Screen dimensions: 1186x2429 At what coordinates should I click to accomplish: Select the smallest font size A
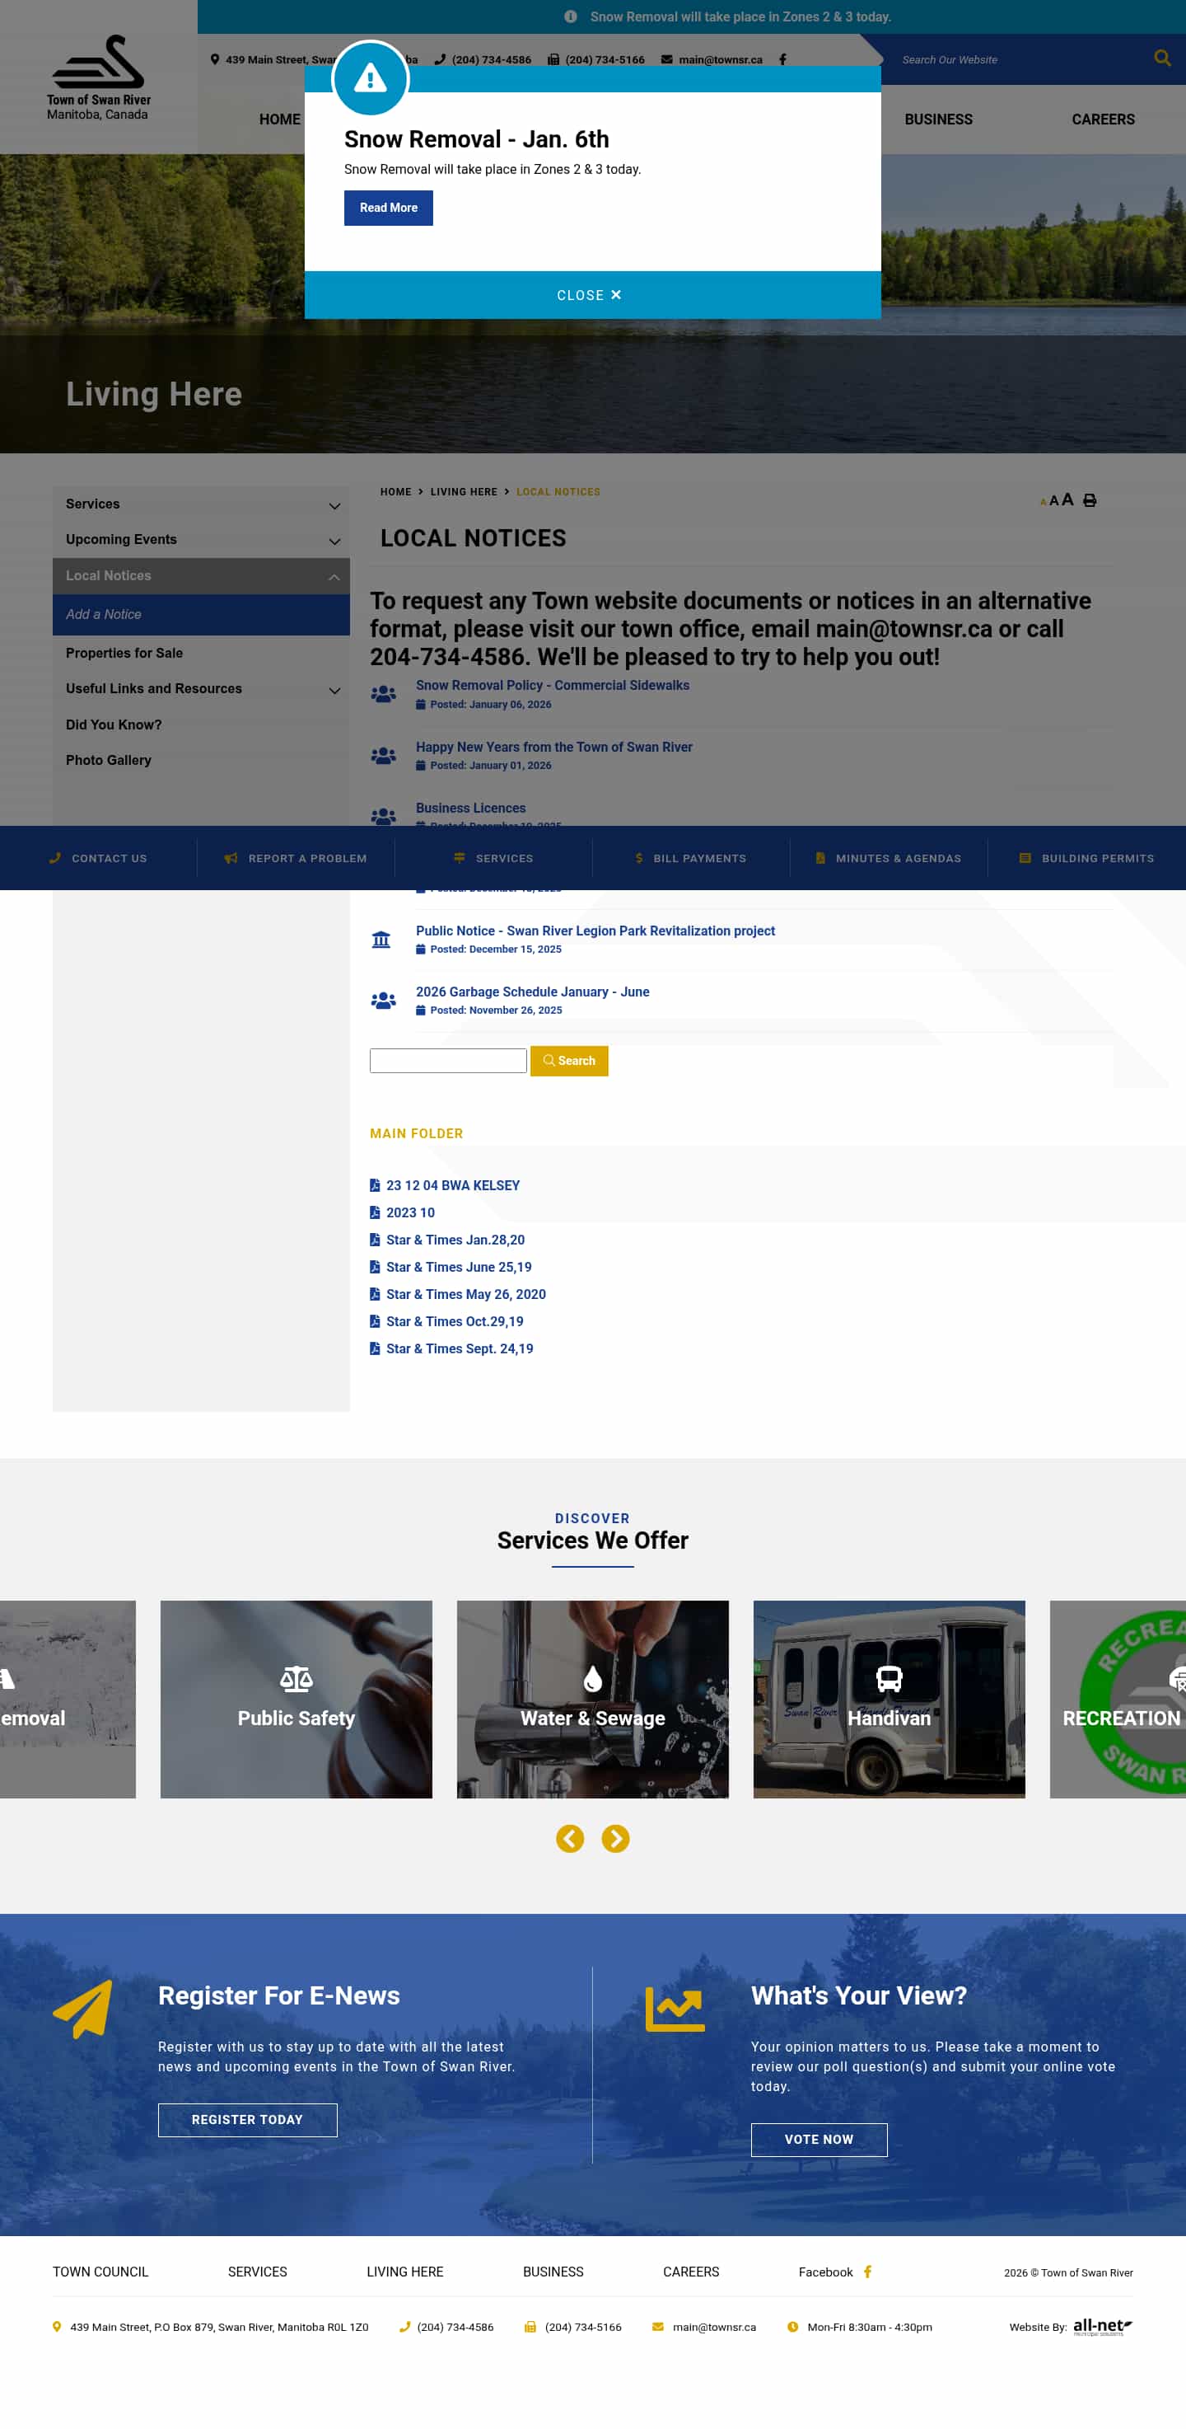coord(1043,502)
